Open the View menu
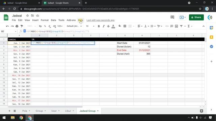Screen dimensions: 216x121 coord(27,20)
